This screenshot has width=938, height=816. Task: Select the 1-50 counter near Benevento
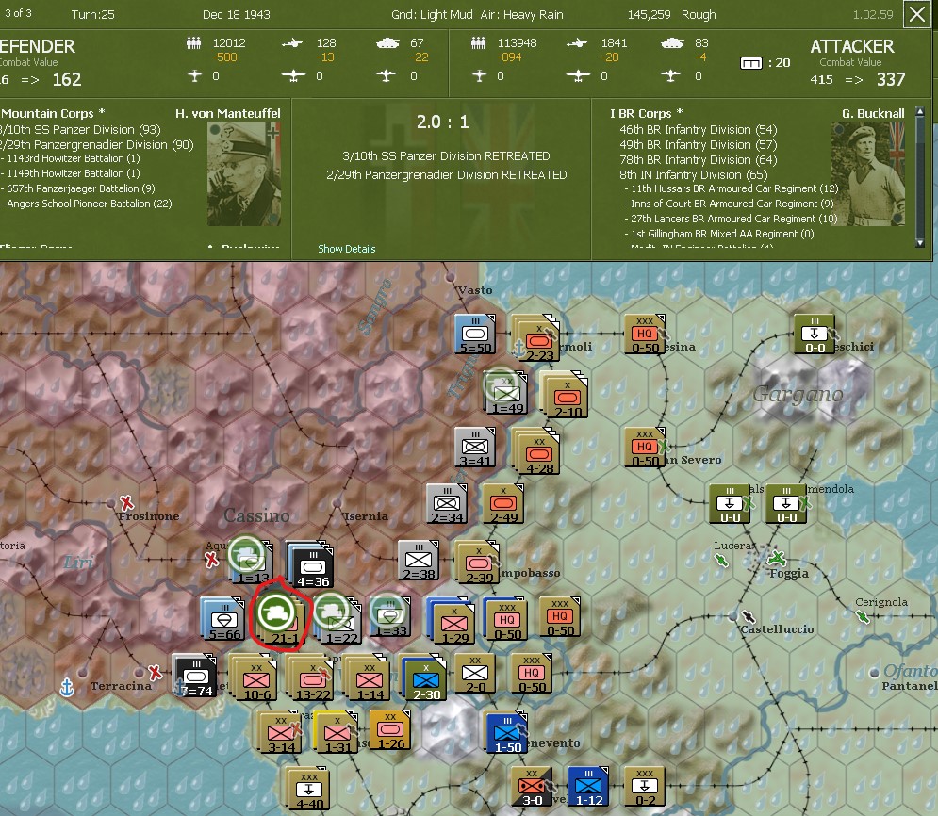click(506, 732)
